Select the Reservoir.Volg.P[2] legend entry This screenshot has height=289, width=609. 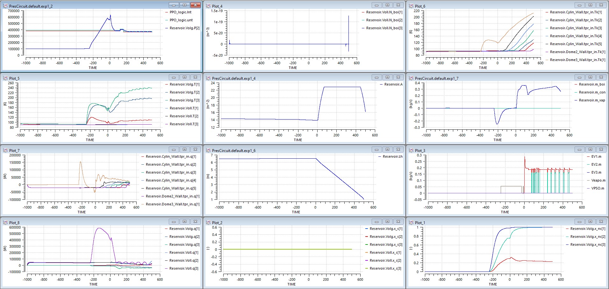point(183,28)
